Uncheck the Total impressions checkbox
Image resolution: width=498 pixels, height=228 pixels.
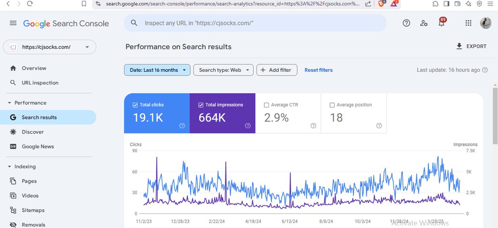[x=201, y=105]
